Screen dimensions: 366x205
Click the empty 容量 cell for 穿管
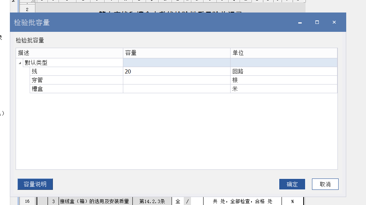[177, 80]
